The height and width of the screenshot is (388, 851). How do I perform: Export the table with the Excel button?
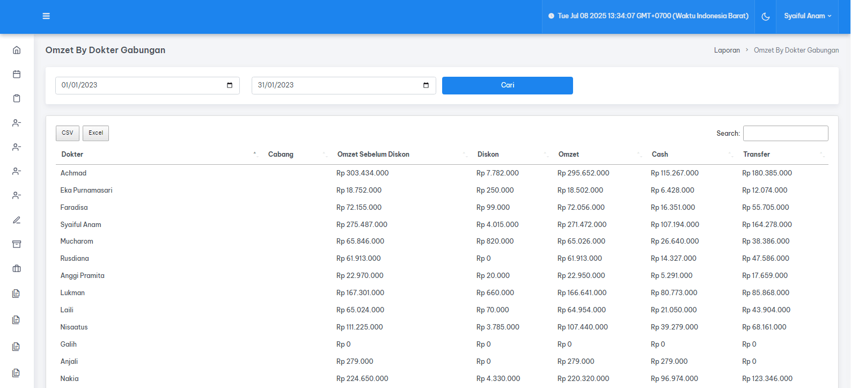tap(96, 133)
